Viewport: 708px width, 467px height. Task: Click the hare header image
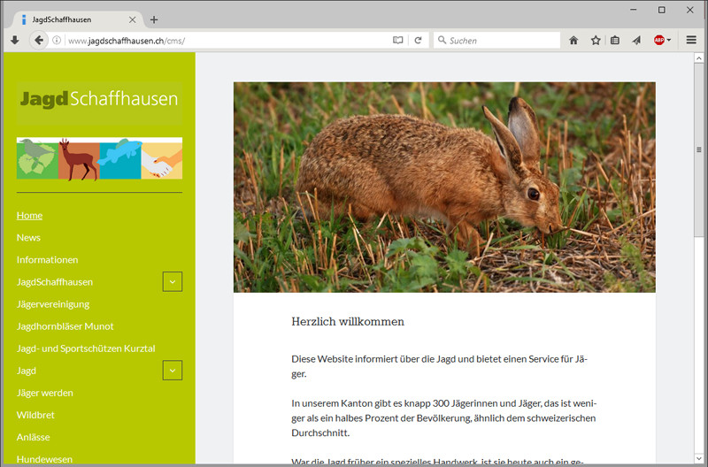(x=444, y=187)
